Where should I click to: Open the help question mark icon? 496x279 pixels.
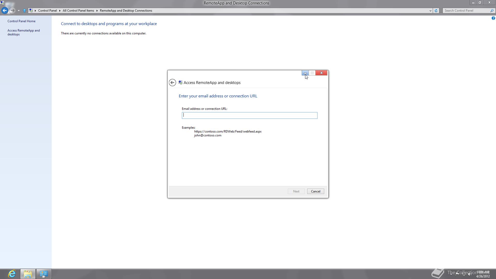493,18
